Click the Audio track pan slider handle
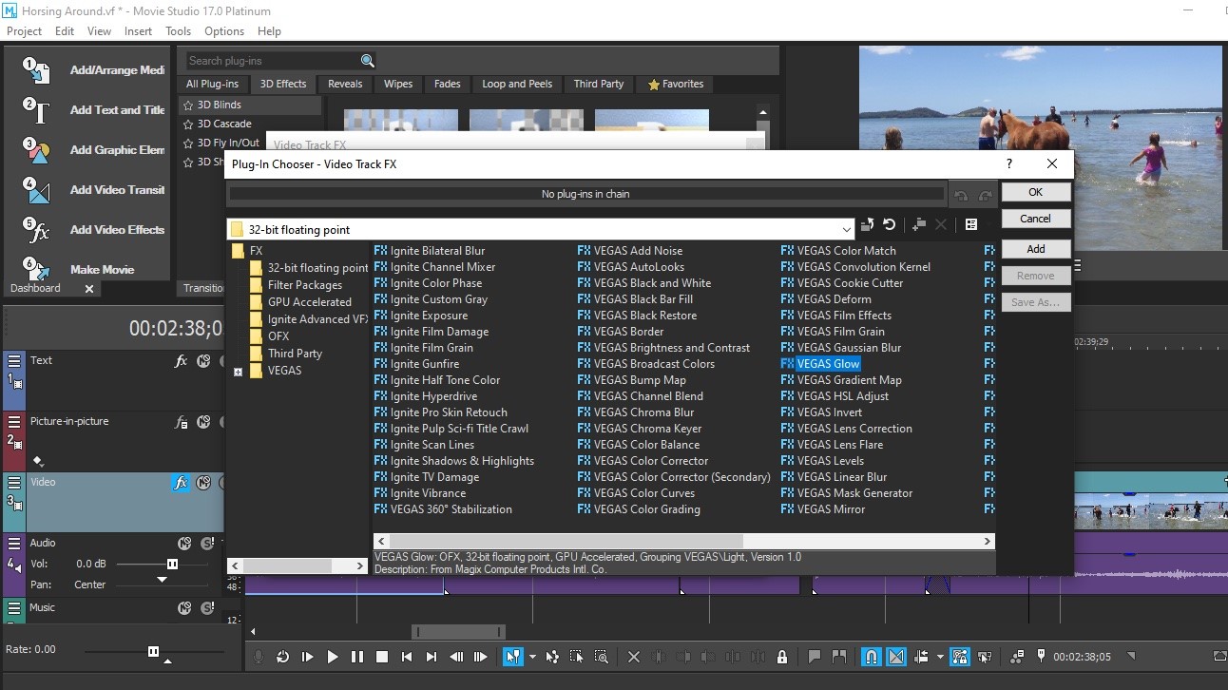The image size is (1228, 690). 162,580
